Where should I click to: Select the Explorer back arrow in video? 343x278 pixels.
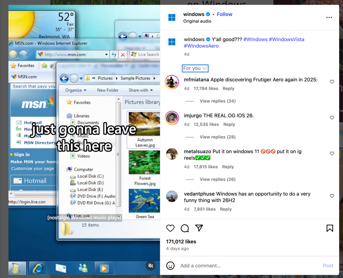(64, 78)
